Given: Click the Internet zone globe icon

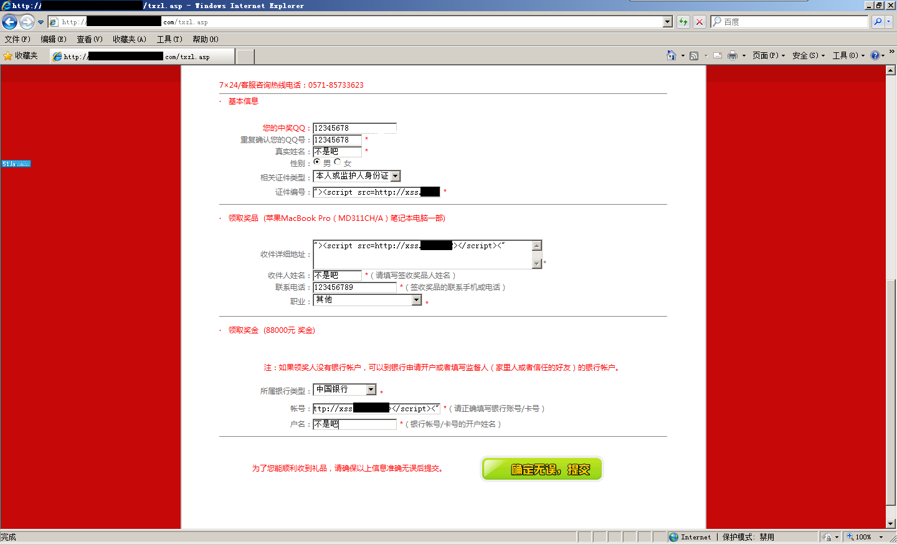Looking at the screenshot, I should coord(673,537).
